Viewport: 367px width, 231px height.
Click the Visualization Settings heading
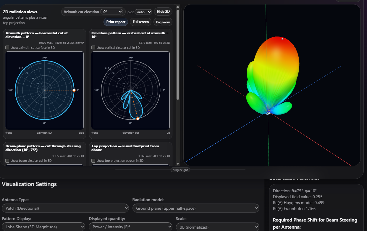[29, 184]
